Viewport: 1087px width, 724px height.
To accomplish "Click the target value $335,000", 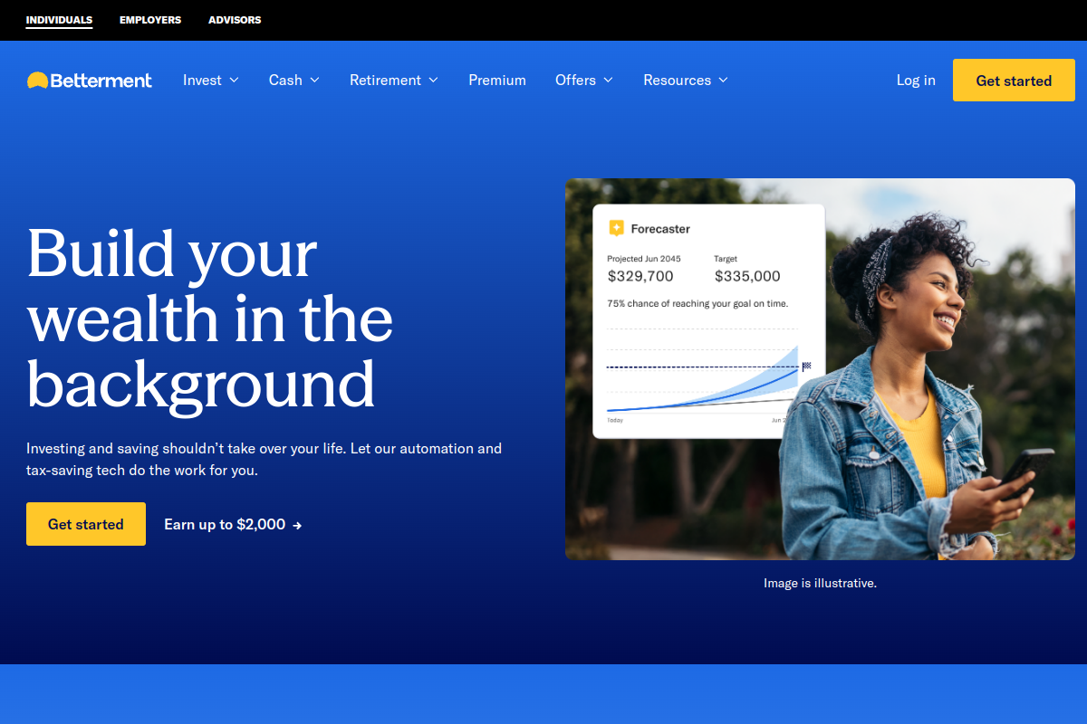I will coord(747,276).
